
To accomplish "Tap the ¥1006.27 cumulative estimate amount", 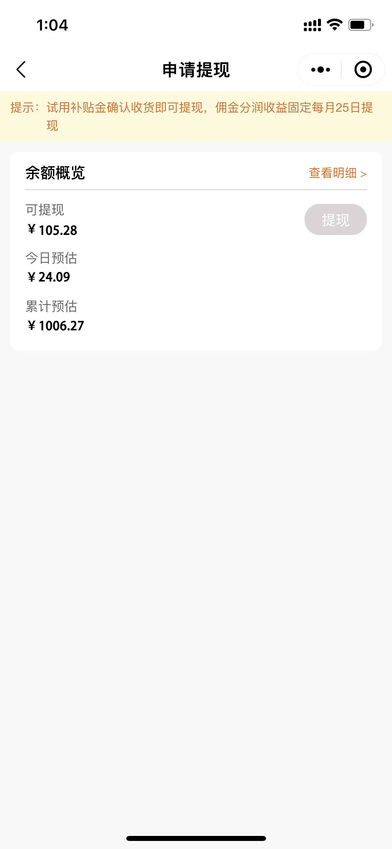I will pos(56,326).
